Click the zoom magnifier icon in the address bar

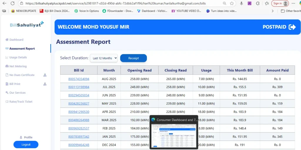click(225, 3)
